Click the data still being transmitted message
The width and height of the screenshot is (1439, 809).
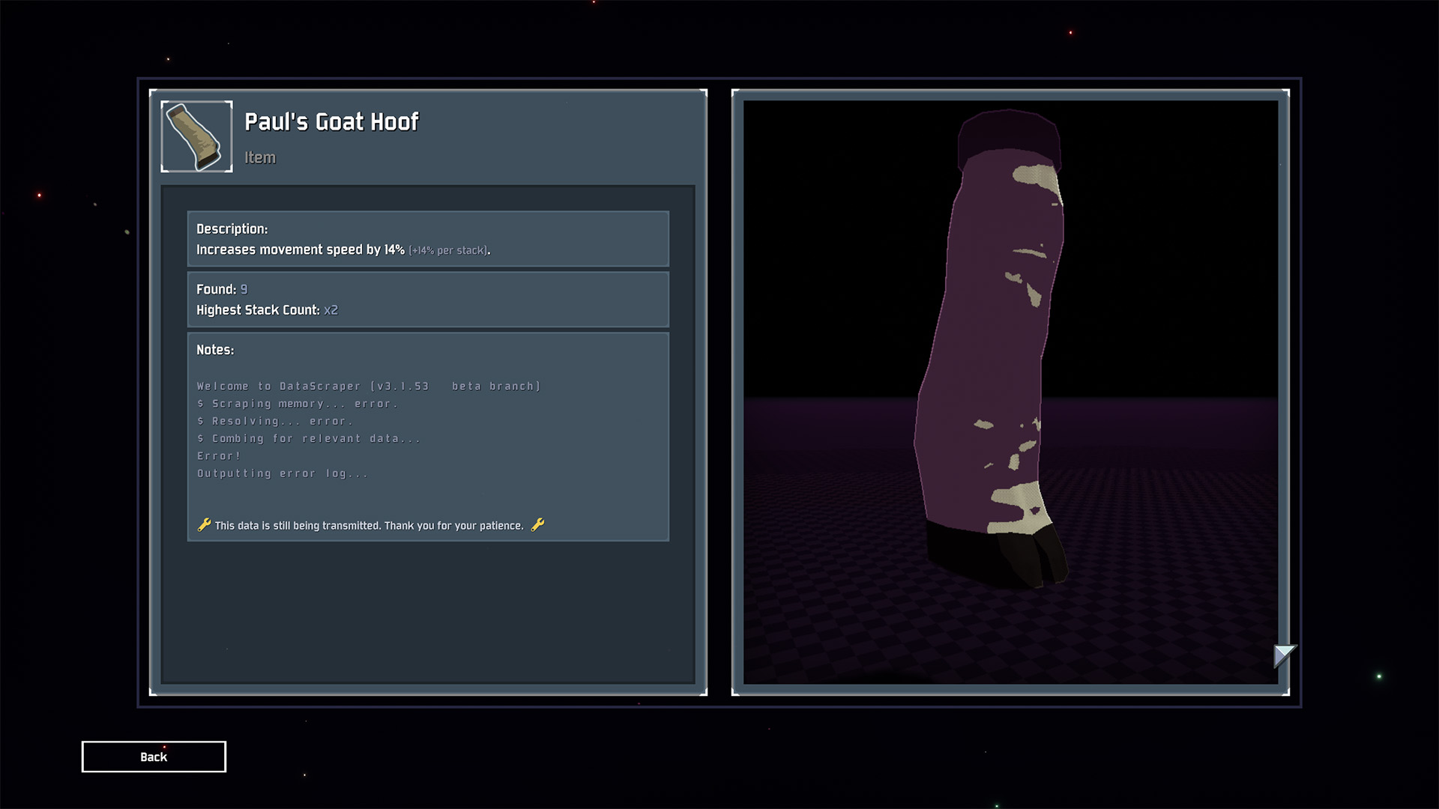pos(369,526)
